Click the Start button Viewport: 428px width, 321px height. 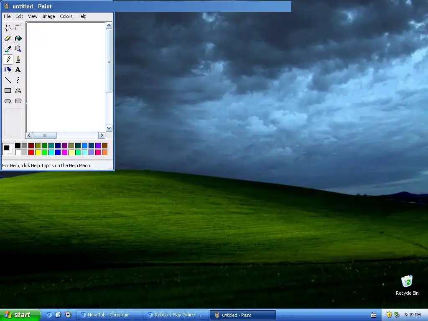[x=20, y=315]
